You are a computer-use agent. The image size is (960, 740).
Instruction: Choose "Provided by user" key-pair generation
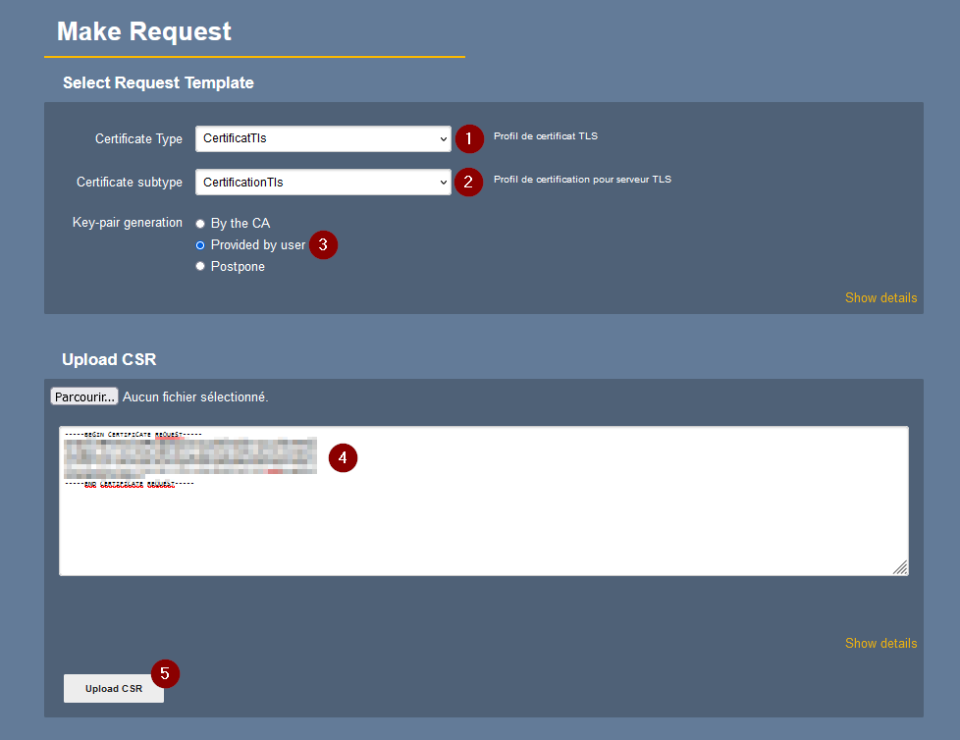coord(200,245)
